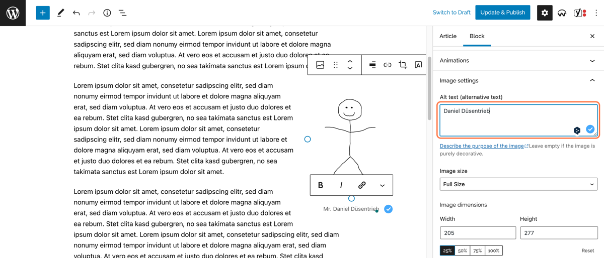The height and width of the screenshot is (258, 604).
Task: Click the blue check beside caption
Action: [389, 209]
